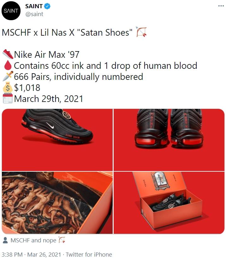Click the MSCHF and nope tagged accounts

click(x=33, y=240)
